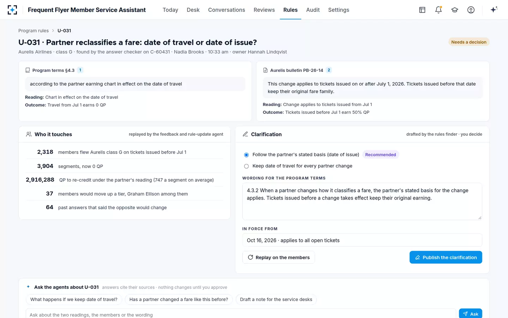Open the Settings tab
This screenshot has width=508, height=318.
[x=339, y=10]
